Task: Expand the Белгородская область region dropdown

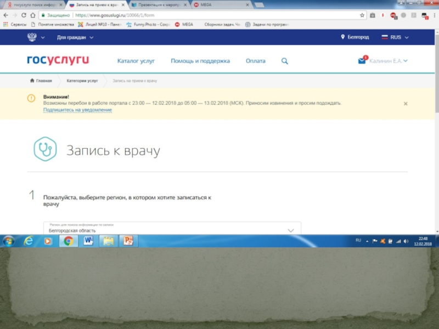Action: tap(291, 230)
